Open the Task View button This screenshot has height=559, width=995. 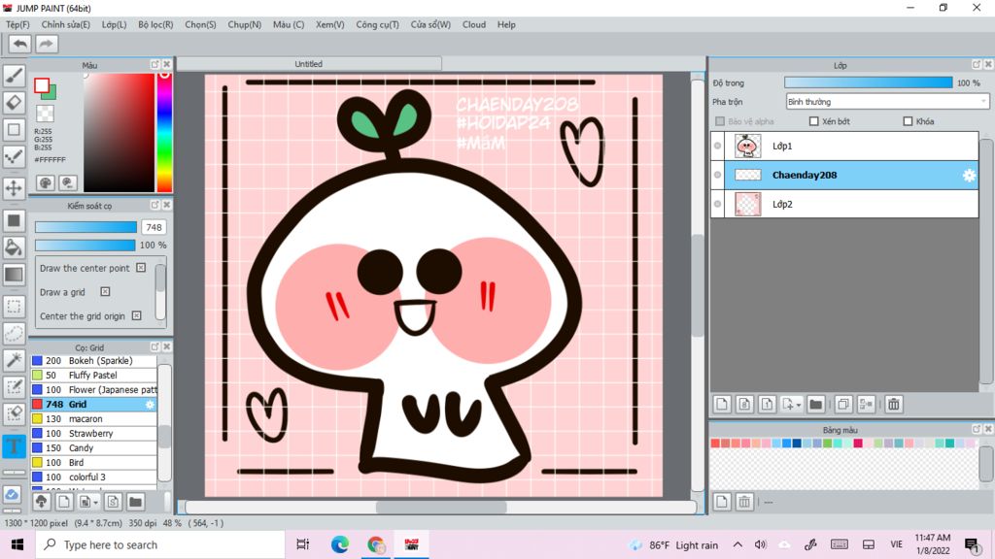coord(303,544)
